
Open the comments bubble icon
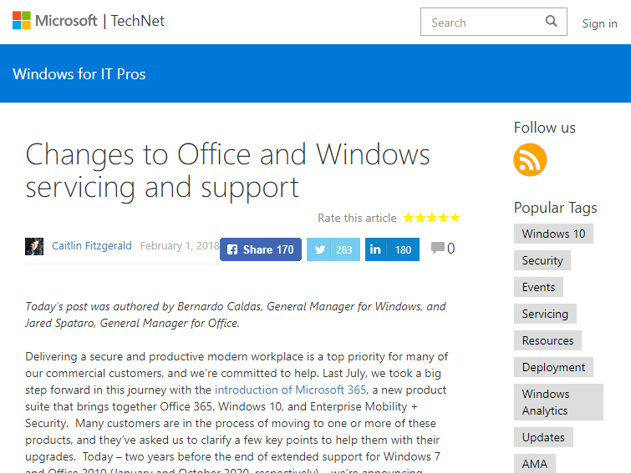pyautogui.click(x=438, y=248)
